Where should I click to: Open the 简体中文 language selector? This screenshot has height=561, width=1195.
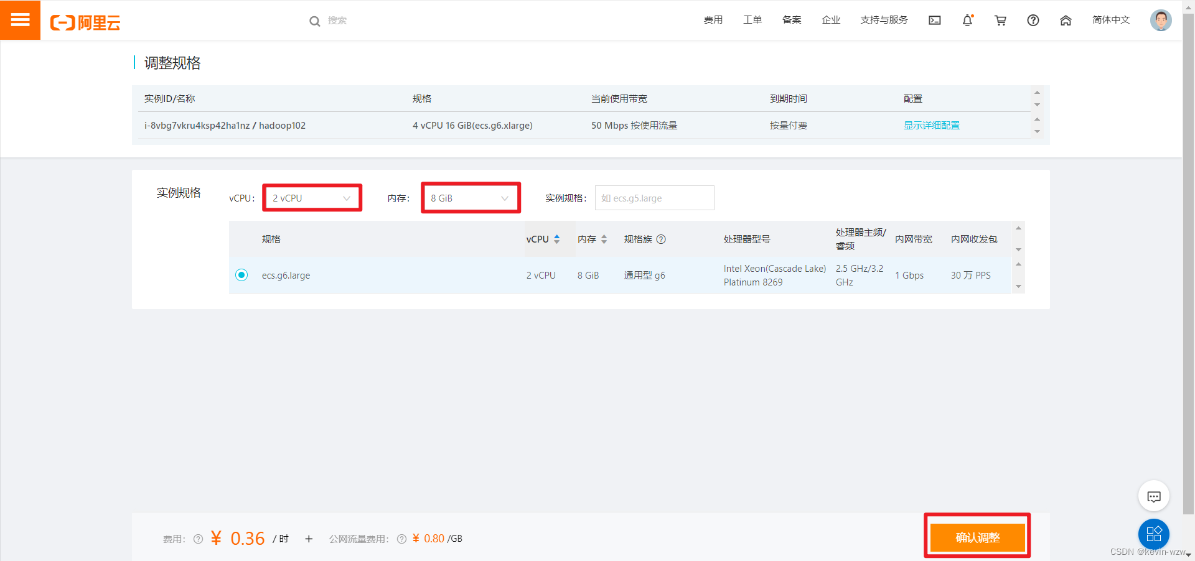point(1111,20)
